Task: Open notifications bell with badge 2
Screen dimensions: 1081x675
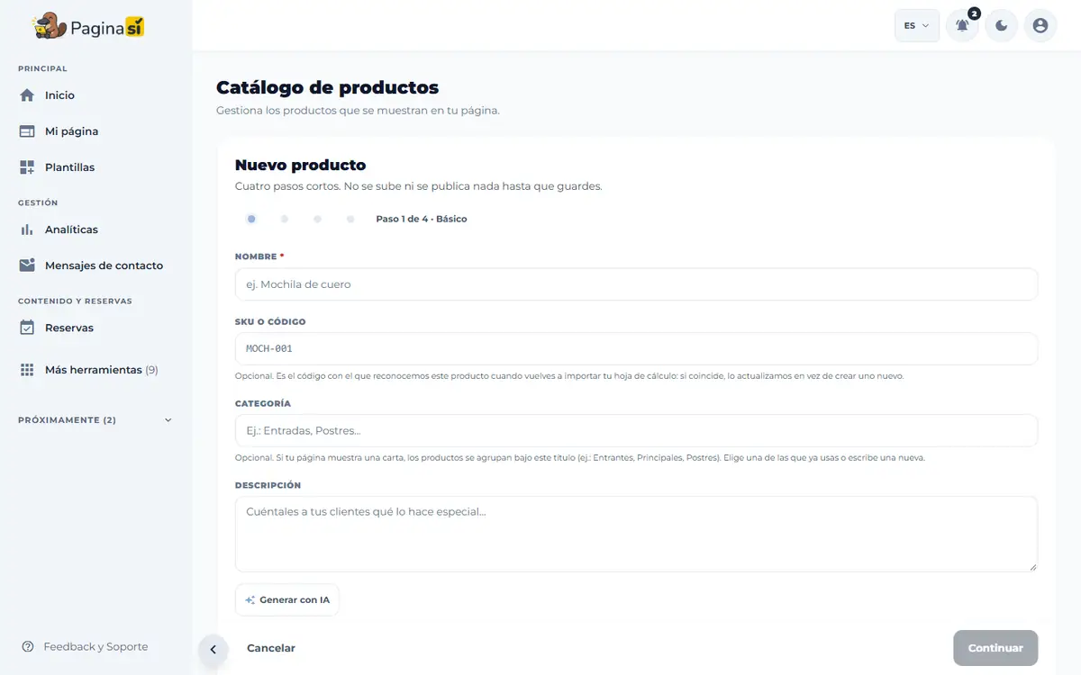Action: click(962, 25)
